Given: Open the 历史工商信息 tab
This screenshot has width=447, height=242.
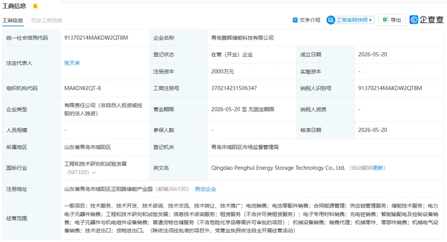Looking at the screenshot, I should 46,21.
